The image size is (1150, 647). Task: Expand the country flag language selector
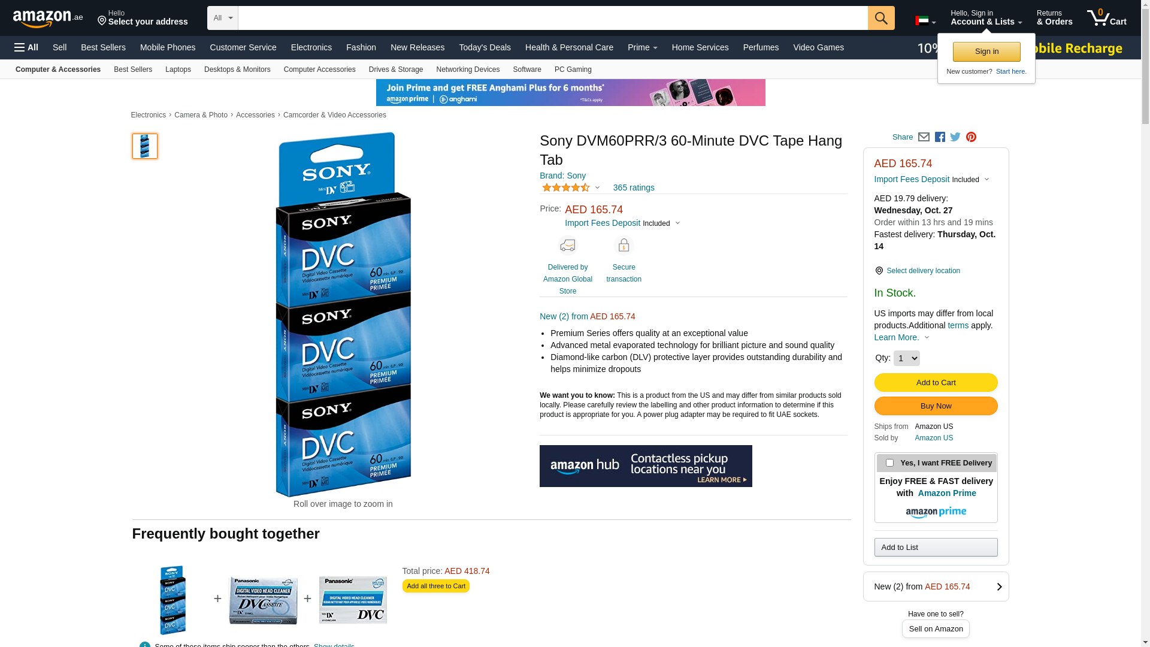(925, 21)
